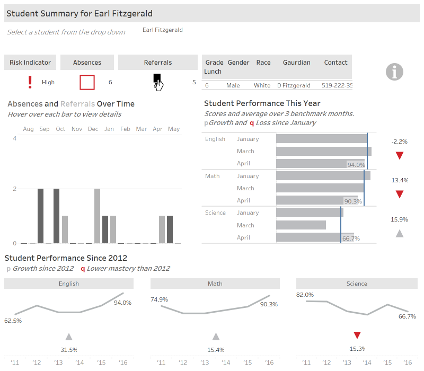This screenshot has width=424, height=371.
Task: Click the Science panel header in Performance Since 2012
Action: coord(357,284)
